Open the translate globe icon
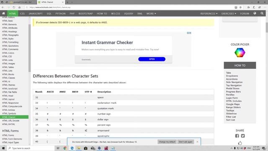The image size is (268, 151). (255, 13)
